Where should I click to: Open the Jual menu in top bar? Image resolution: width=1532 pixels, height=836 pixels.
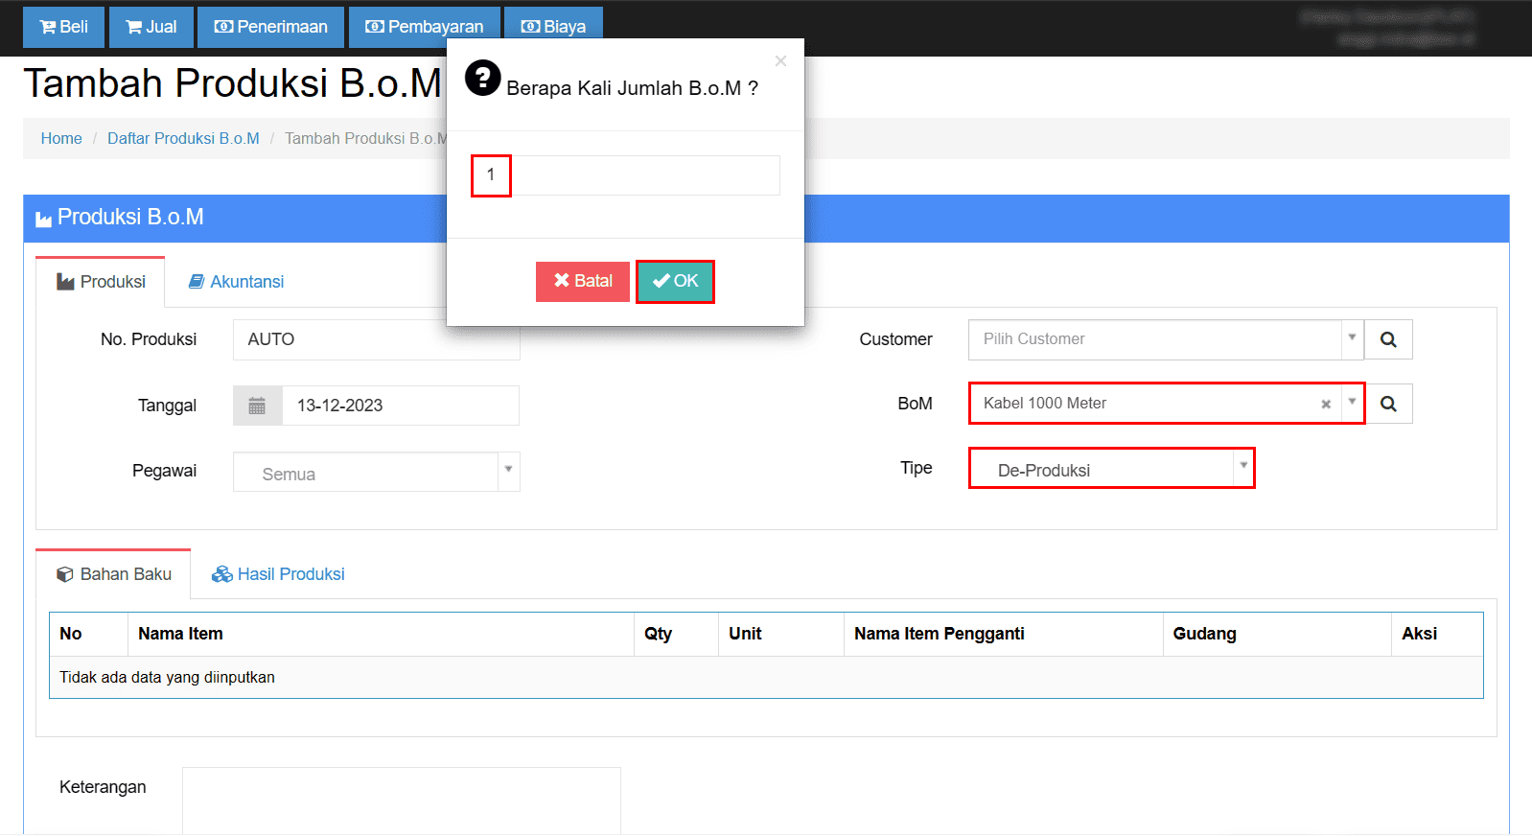click(151, 27)
